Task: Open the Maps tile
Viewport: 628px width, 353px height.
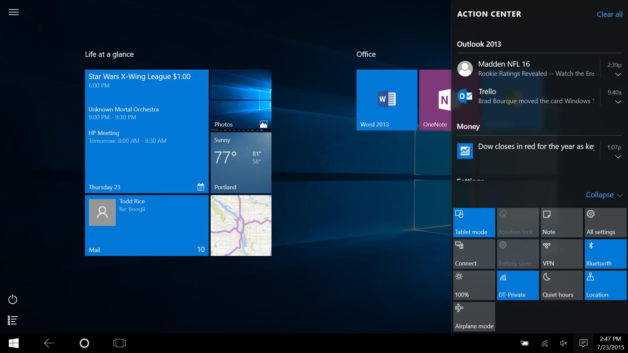Action: [241, 226]
